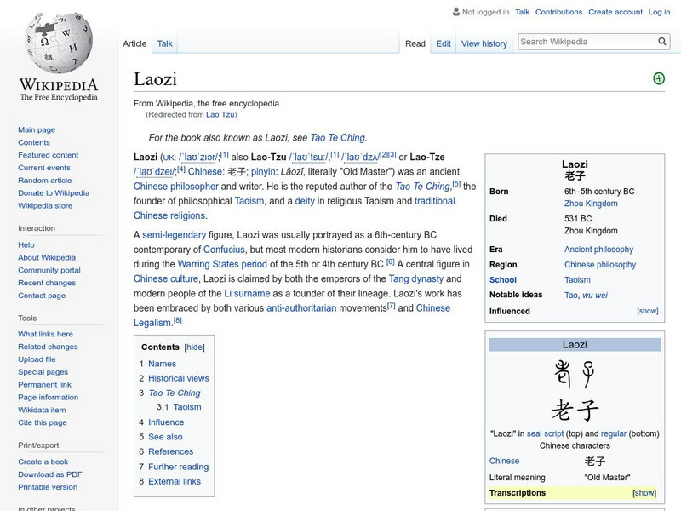This screenshot has height=511, width=681.
Task: Click the search magnifier icon
Action: pyautogui.click(x=661, y=40)
